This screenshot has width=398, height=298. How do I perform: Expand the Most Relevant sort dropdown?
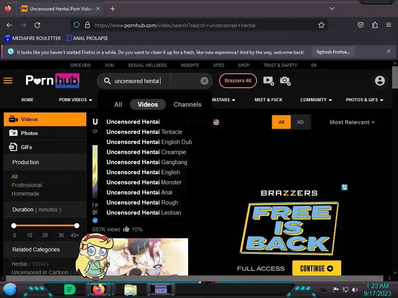coord(352,122)
